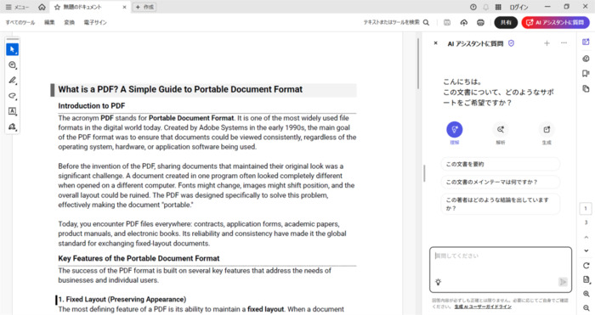
Task: Click the lightbulb prompt suggestions icon in input box
Action: (x=439, y=282)
